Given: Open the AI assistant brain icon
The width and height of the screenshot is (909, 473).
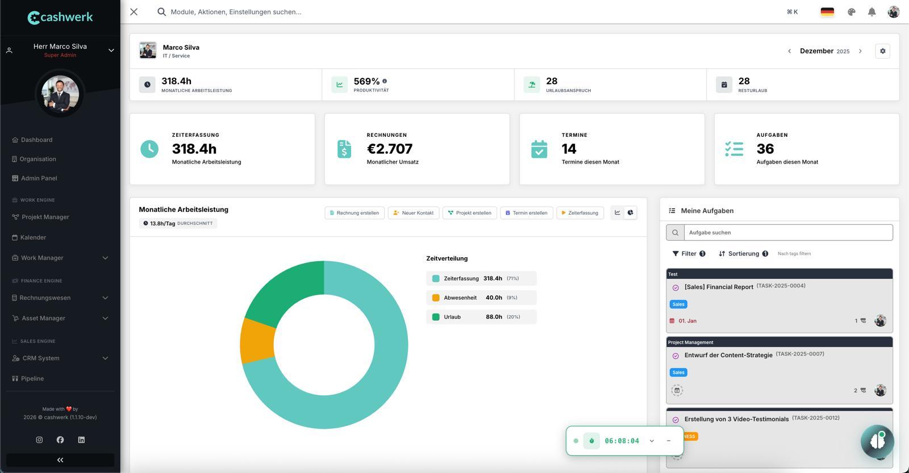Looking at the screenshot, I should click(877, 441).
